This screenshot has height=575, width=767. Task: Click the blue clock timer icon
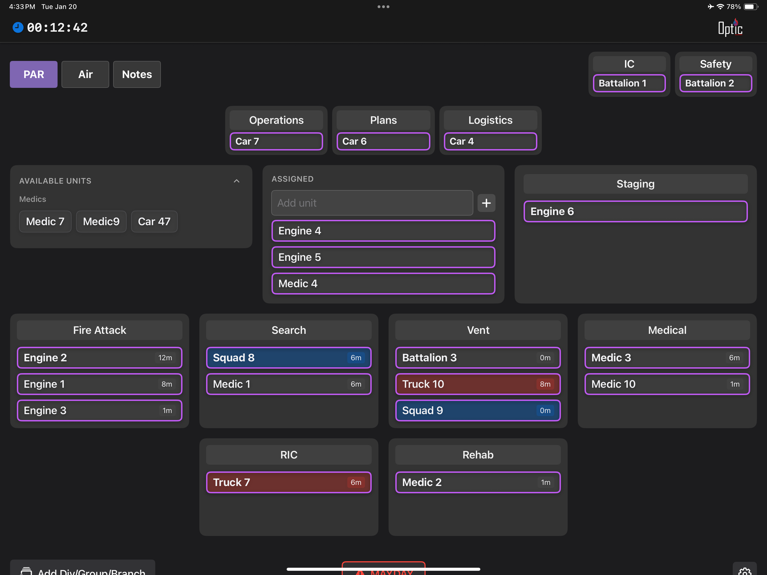tap(18, 27)
